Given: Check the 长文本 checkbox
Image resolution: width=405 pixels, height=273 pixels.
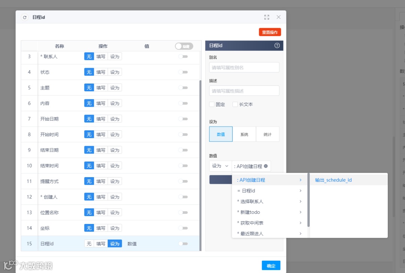Looking at the screenshot, I should [x=235, y=104].
